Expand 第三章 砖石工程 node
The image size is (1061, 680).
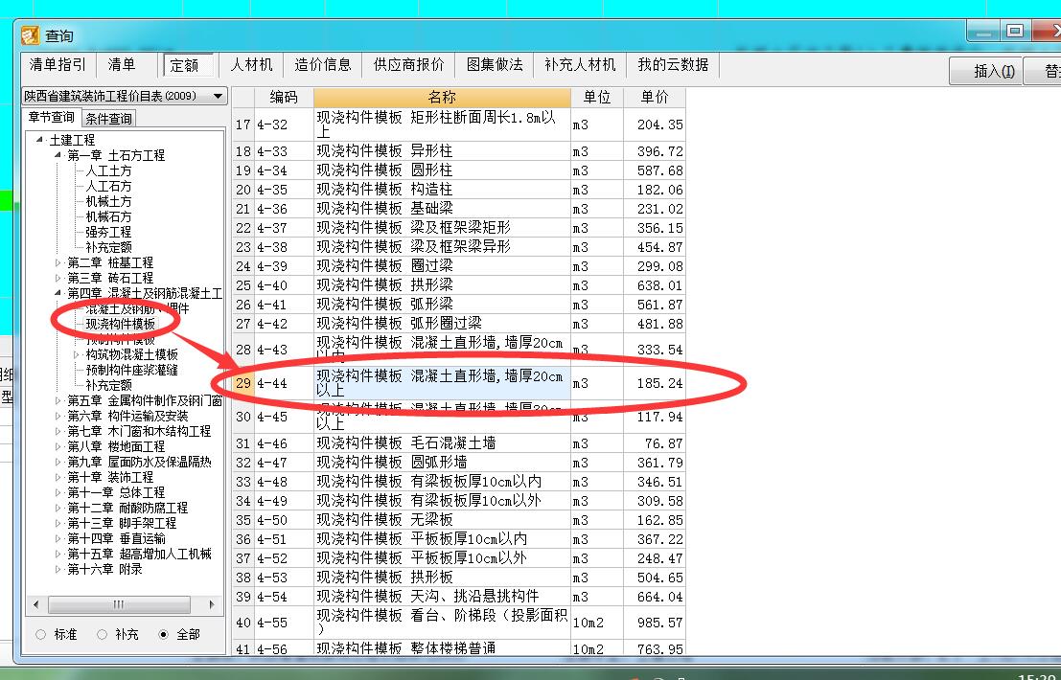point(58,278)
